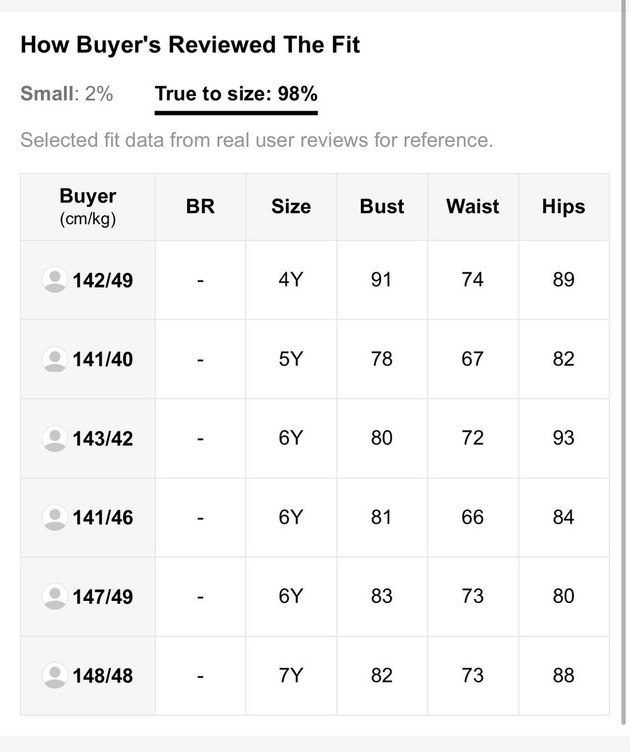Select the 7Y size cell
The image size is (630, 752).
click(291, 675)
